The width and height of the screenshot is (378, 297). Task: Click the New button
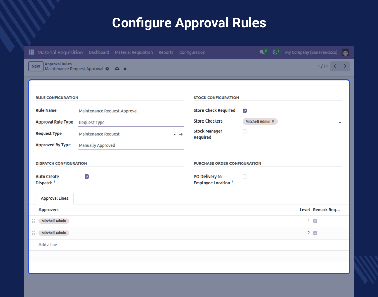click(36, 66)
